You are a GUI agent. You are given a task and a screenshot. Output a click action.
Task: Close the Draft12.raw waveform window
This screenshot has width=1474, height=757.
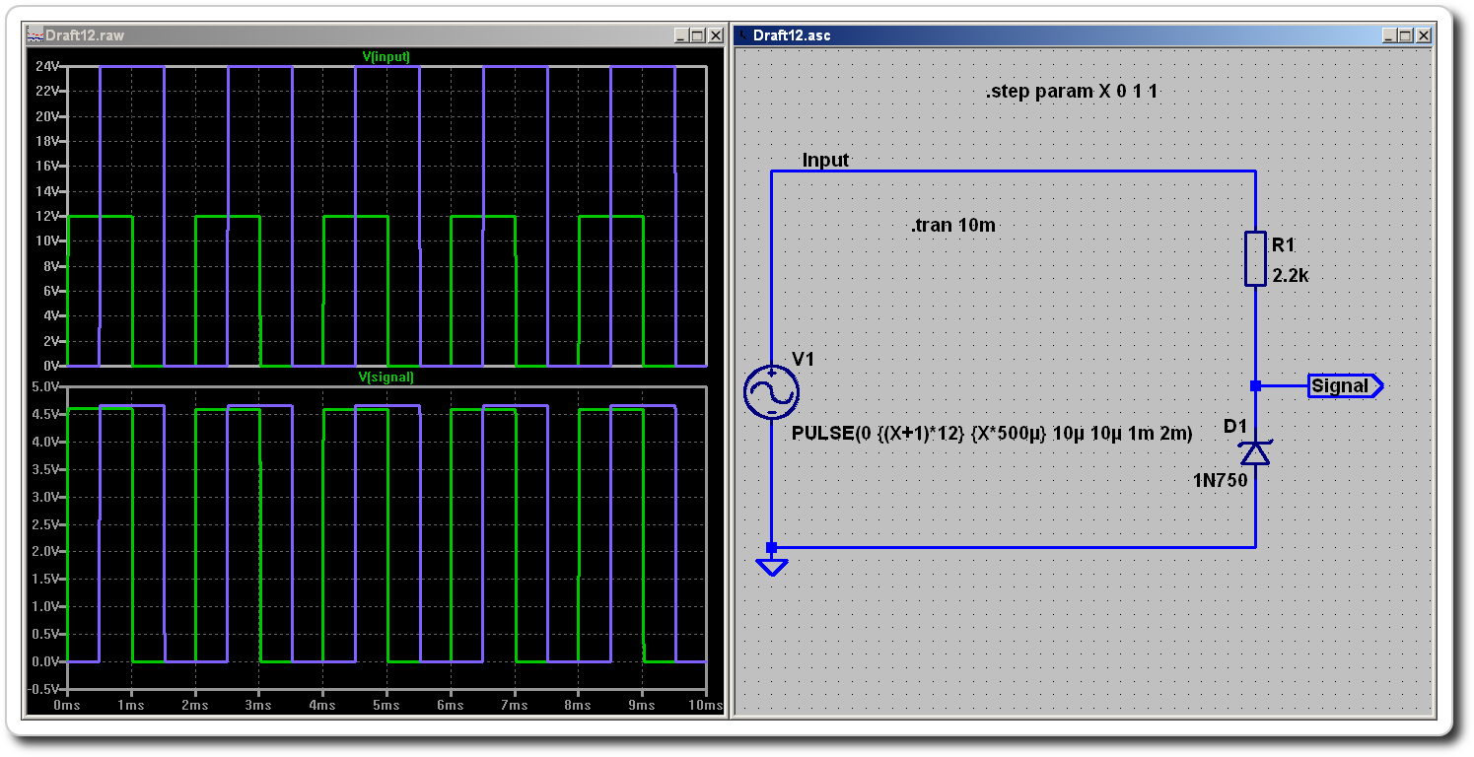[x=715, y=35]
